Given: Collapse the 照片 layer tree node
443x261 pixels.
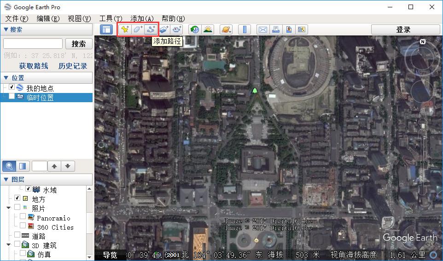Looking at the screenshot, I should pos(9,208).
